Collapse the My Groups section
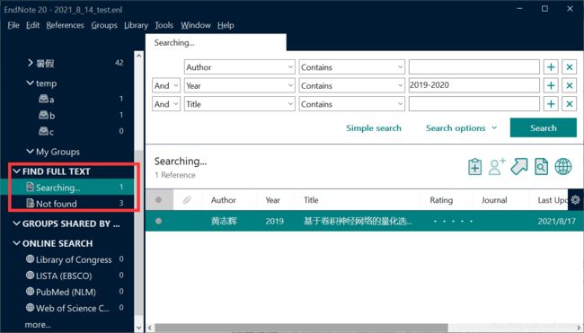 click(31, 152)
